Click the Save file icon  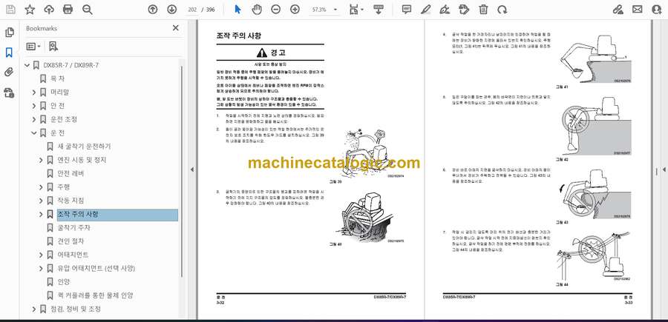tap(11, 10)
